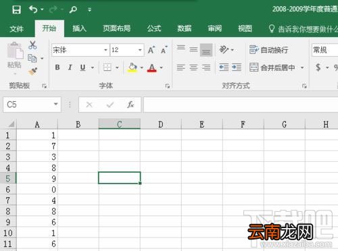Set middle vertical alignment

click(193, 49)
